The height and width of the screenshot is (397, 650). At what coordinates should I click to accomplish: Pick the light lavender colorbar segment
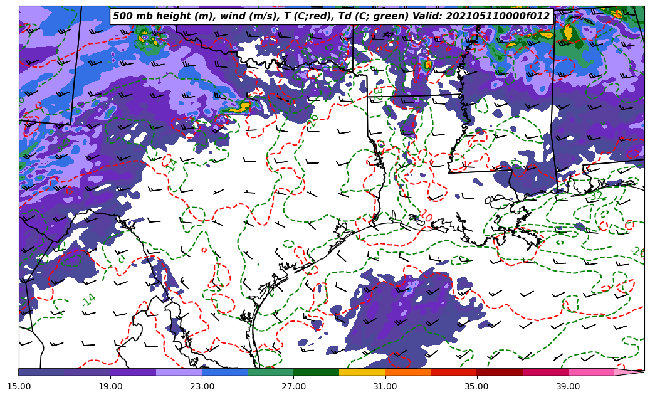[179, 372]
